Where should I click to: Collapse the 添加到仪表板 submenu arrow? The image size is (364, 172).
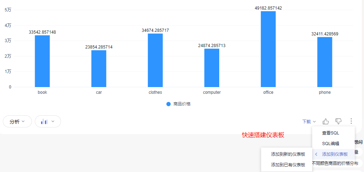(316, 154)
